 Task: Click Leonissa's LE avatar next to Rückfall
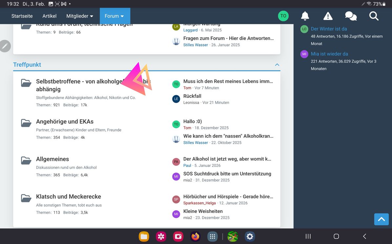click(x=176, y=99)
